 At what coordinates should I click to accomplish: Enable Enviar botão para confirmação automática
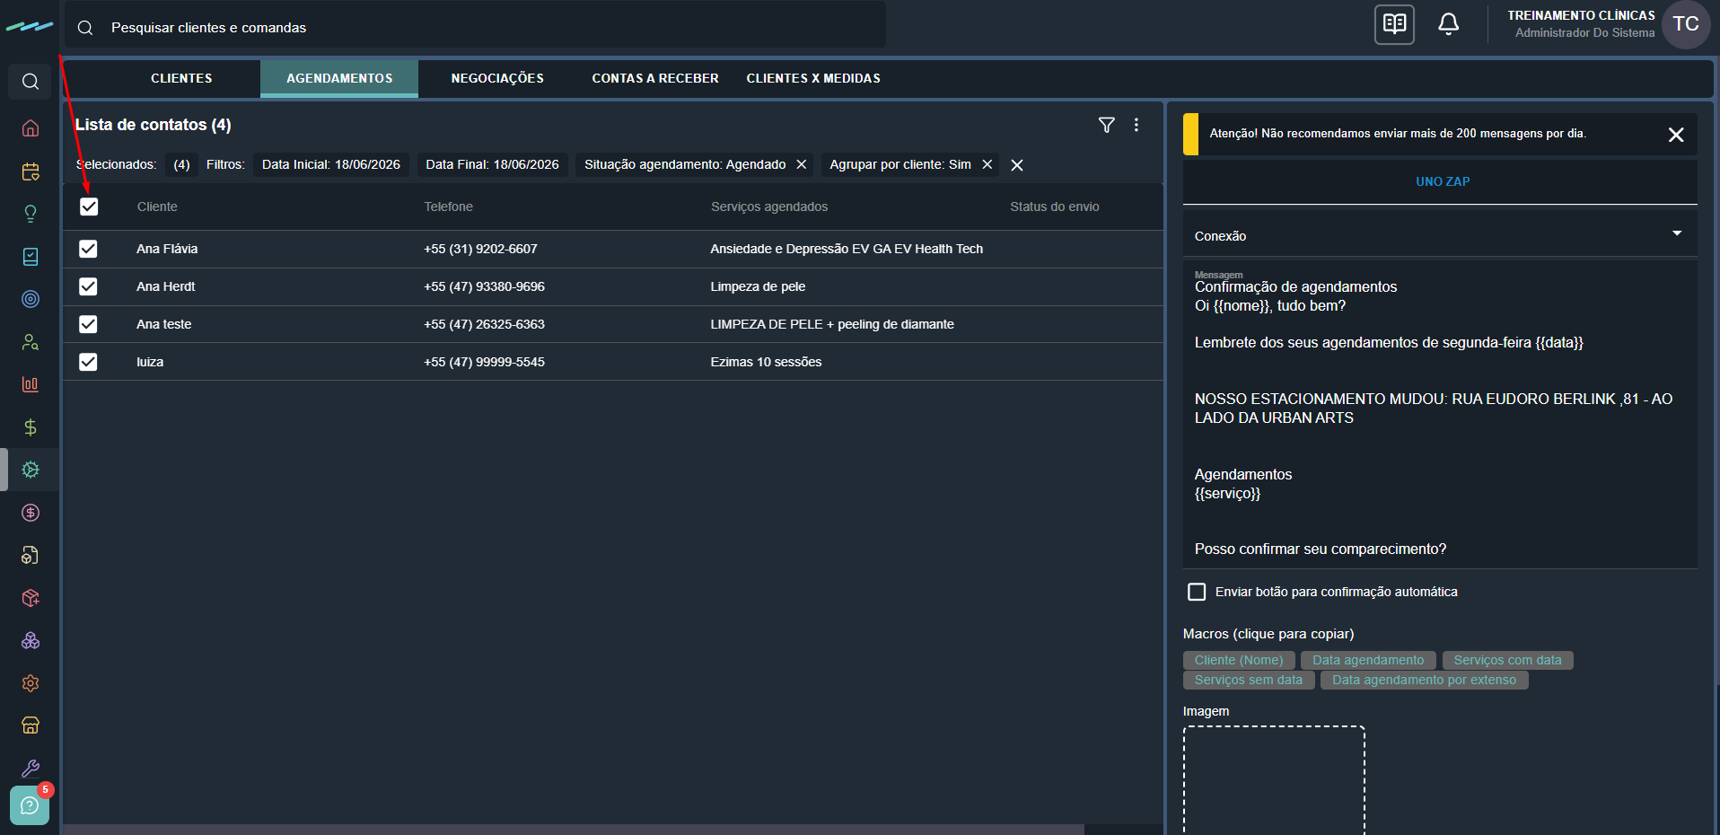[x=1197, y=592]
